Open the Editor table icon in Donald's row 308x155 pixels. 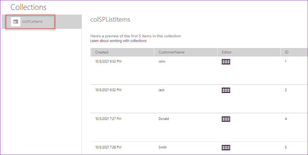226,119
